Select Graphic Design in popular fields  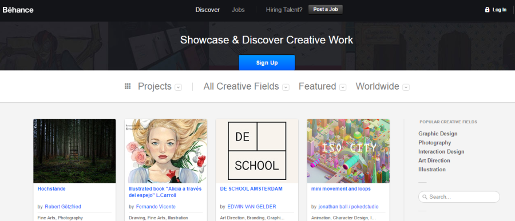pos(438,134)
